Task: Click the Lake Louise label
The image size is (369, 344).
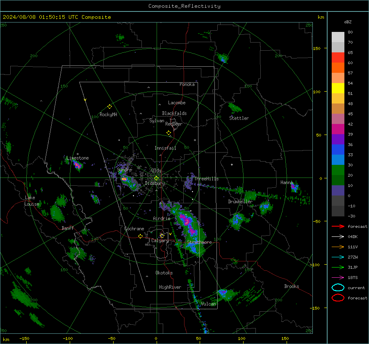Action: [x=32, y=201]
